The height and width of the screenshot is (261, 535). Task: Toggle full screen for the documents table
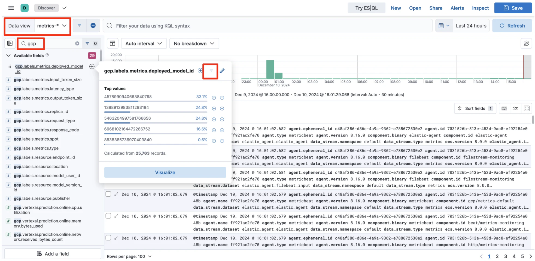[527, 108]
